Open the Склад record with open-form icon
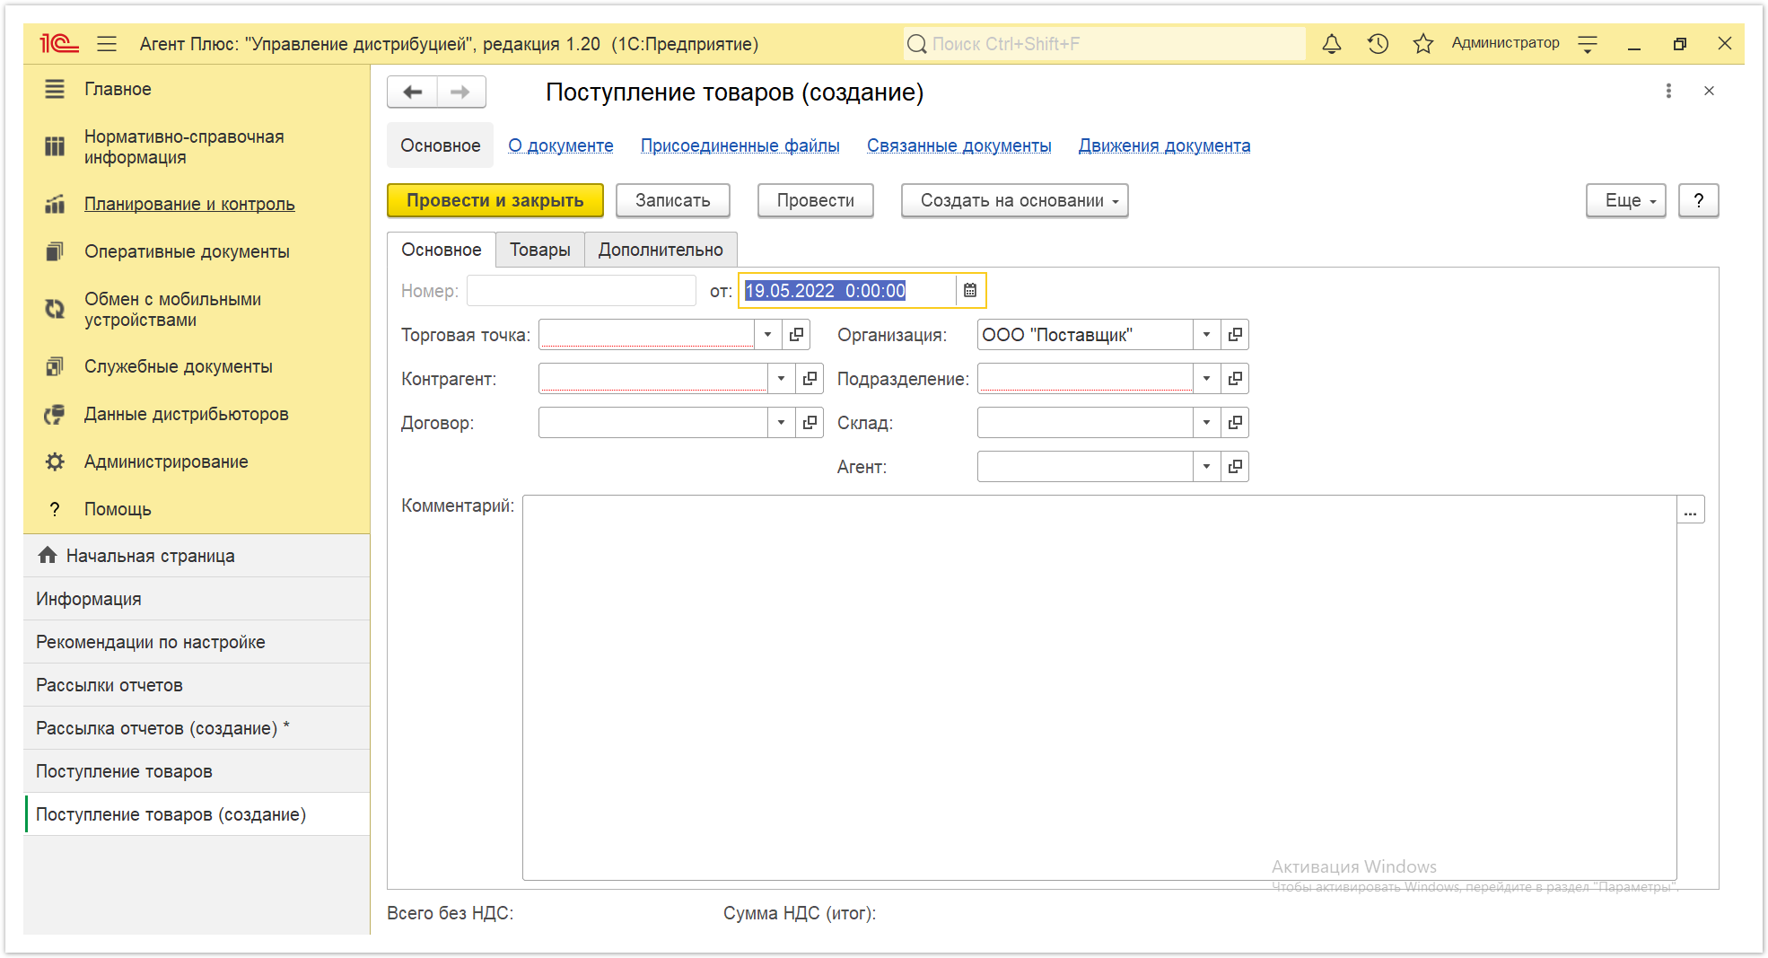 (x=1235, y=422)
